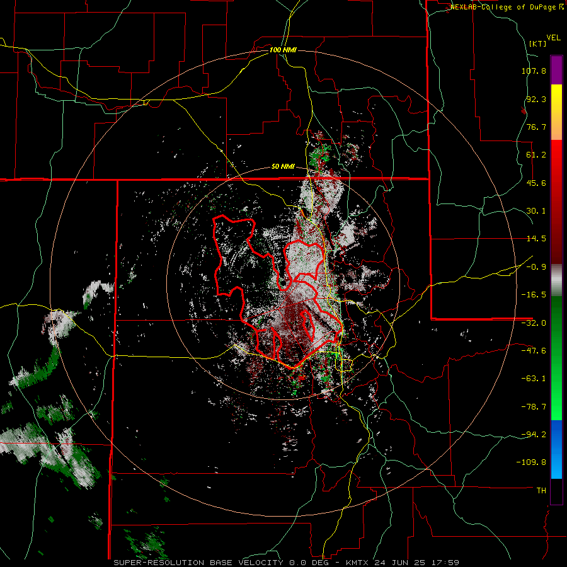Click the -32.0 velocity scale value
567x567 pixels.
534,323
